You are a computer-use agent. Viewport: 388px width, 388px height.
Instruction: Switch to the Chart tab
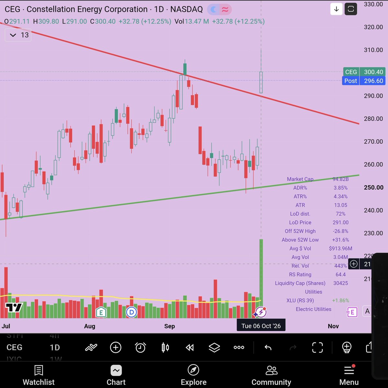(116, 375)
